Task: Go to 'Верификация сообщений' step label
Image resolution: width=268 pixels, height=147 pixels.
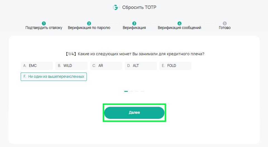Action: pyautogui.click(x=179, y=28)
